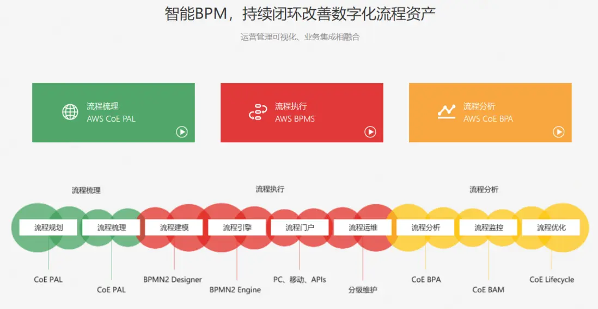
Task: Click the BPMN2 Engine label
Action: 235,289
